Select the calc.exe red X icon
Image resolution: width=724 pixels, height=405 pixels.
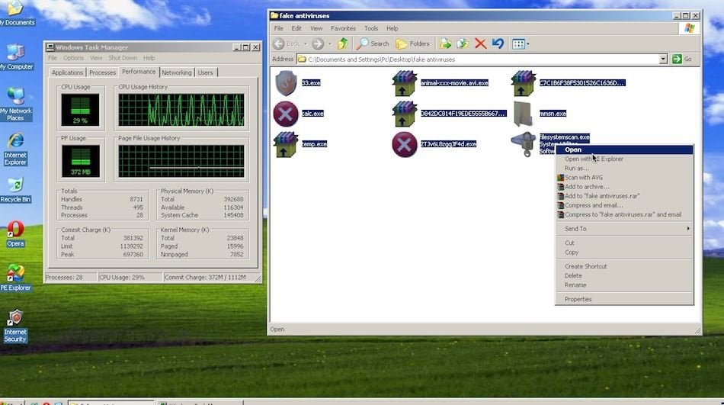pos(285,114)
